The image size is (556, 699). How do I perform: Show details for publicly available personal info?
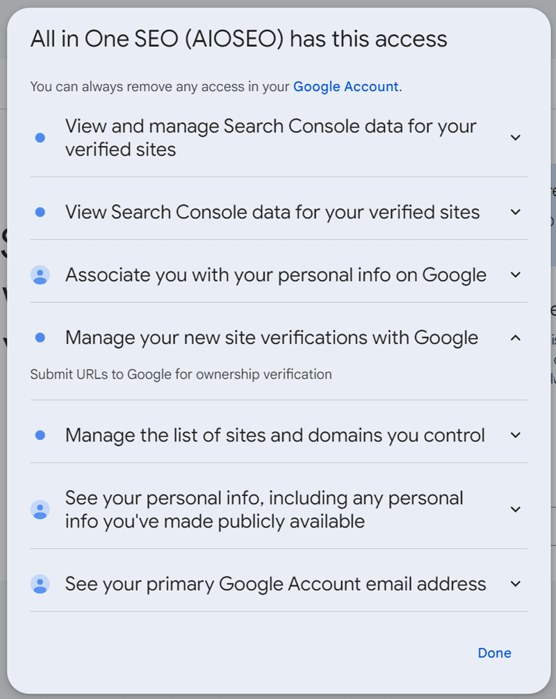516,509
